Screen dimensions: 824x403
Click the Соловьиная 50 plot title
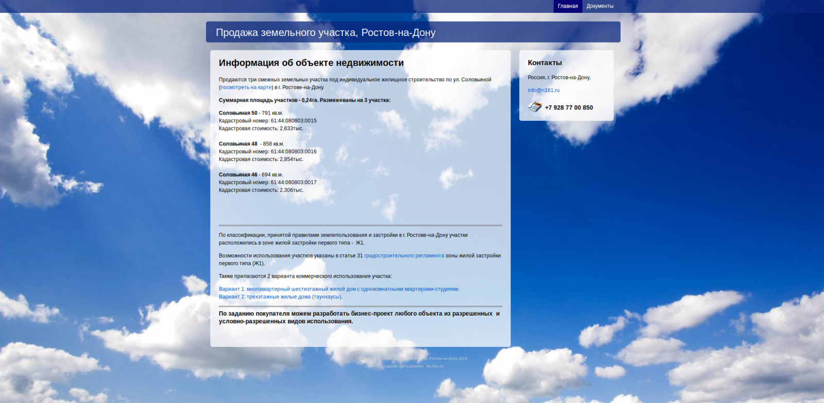tap(238, 113)
